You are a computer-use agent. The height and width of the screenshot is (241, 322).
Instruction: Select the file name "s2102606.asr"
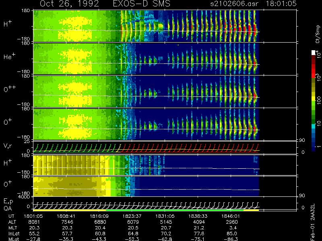[234, 4]
